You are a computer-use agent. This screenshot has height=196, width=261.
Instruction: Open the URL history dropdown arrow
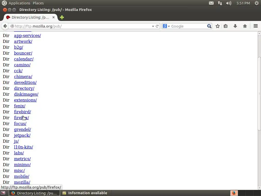[153, 26]
